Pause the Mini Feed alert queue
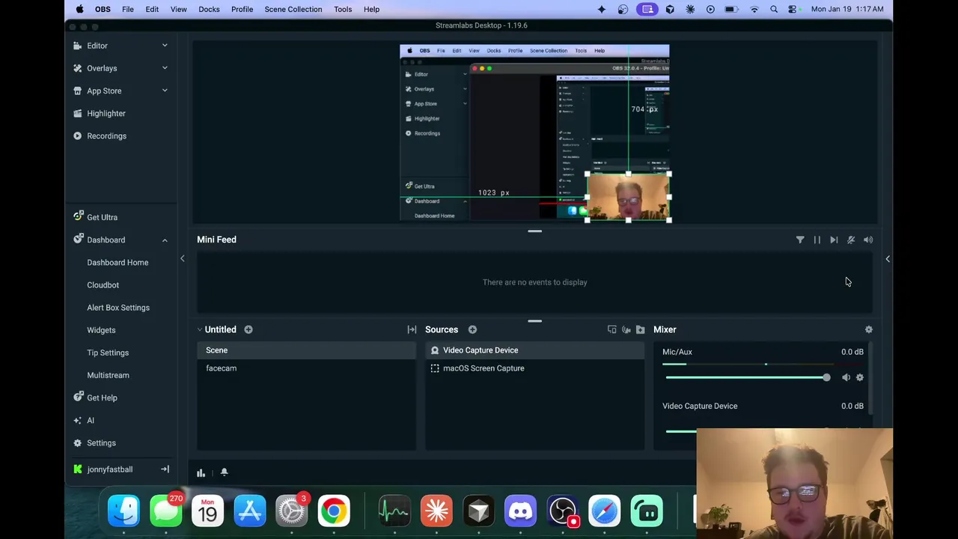Viewport: 958px width, 539px height. [x=817, y=240]
